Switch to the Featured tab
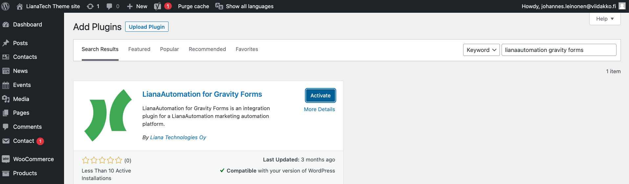Image resolution: width=629 pixels, height=184 pixels. pos(139,49)
